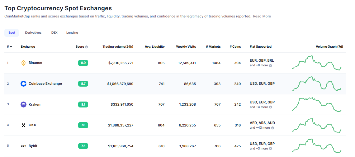
Task: Sort by Weekly Visits header
Action: pyautogui.click(x=186, y=47)
